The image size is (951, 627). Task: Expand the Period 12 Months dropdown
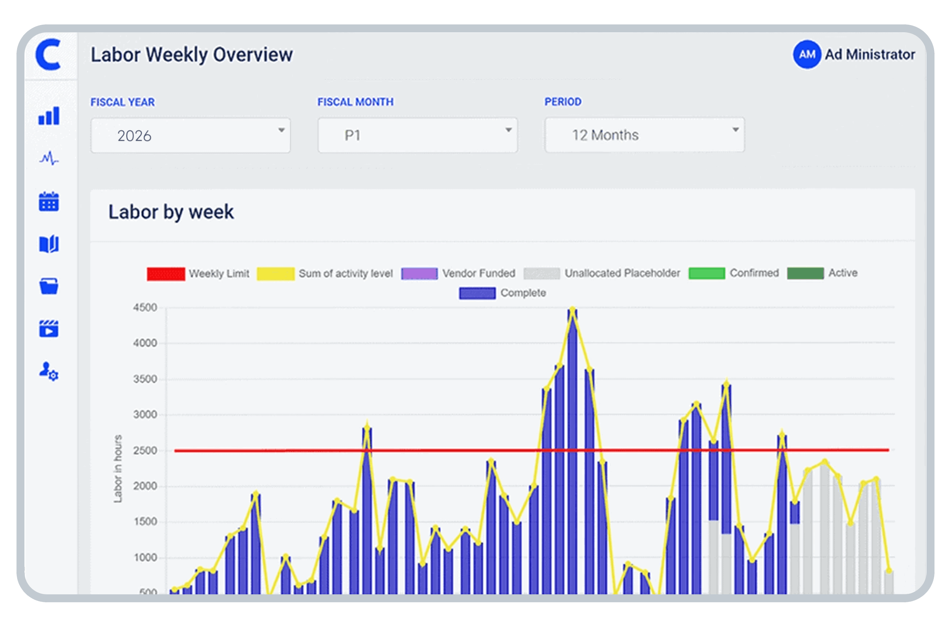coord(644,135)
